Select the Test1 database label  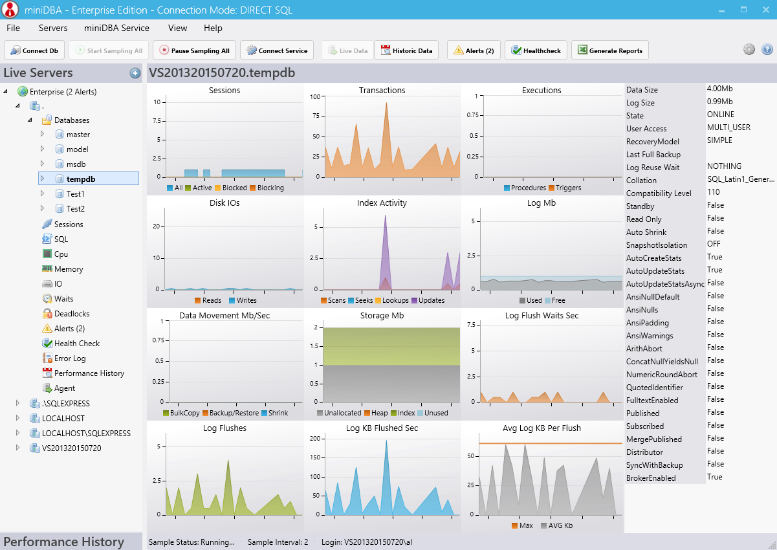point(76,193)
